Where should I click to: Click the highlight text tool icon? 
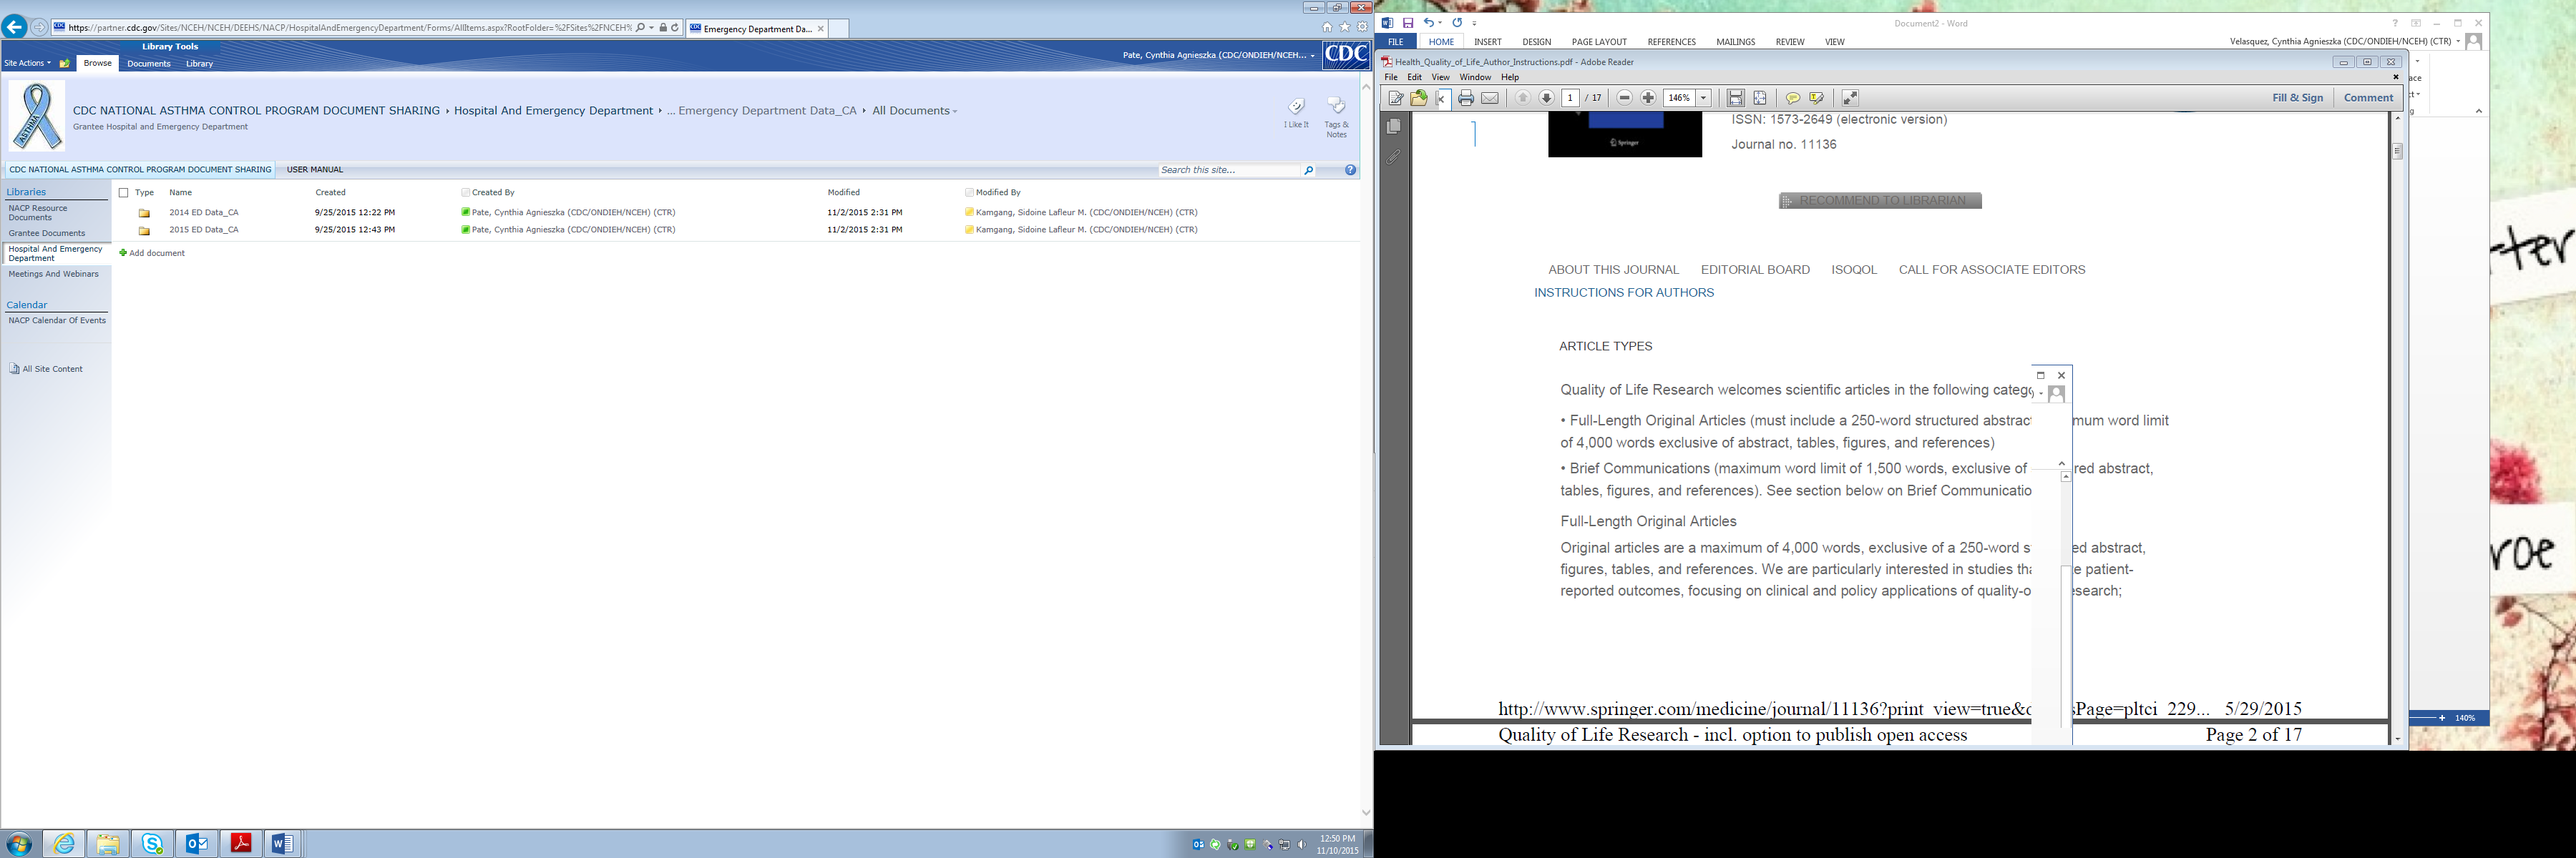(1817, 98)
